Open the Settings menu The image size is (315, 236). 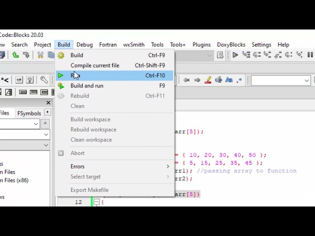(261, 45)
